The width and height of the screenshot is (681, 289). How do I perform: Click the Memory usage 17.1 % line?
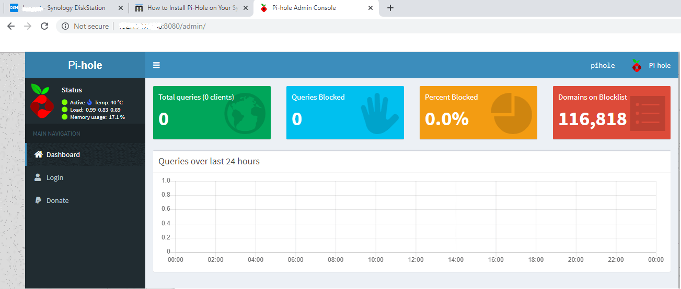click(94, 117)
